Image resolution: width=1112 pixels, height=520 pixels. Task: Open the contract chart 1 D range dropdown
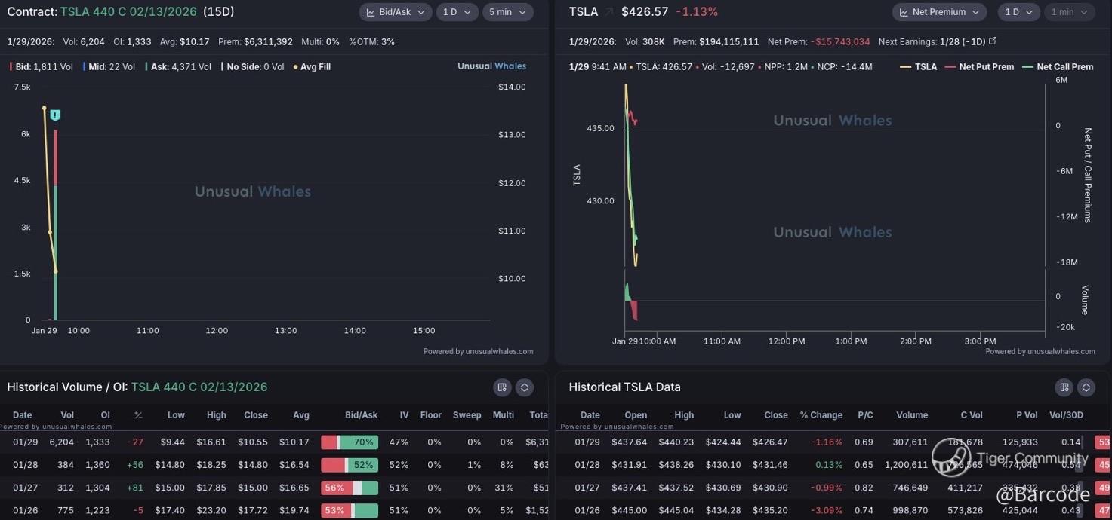coord(457,12)
